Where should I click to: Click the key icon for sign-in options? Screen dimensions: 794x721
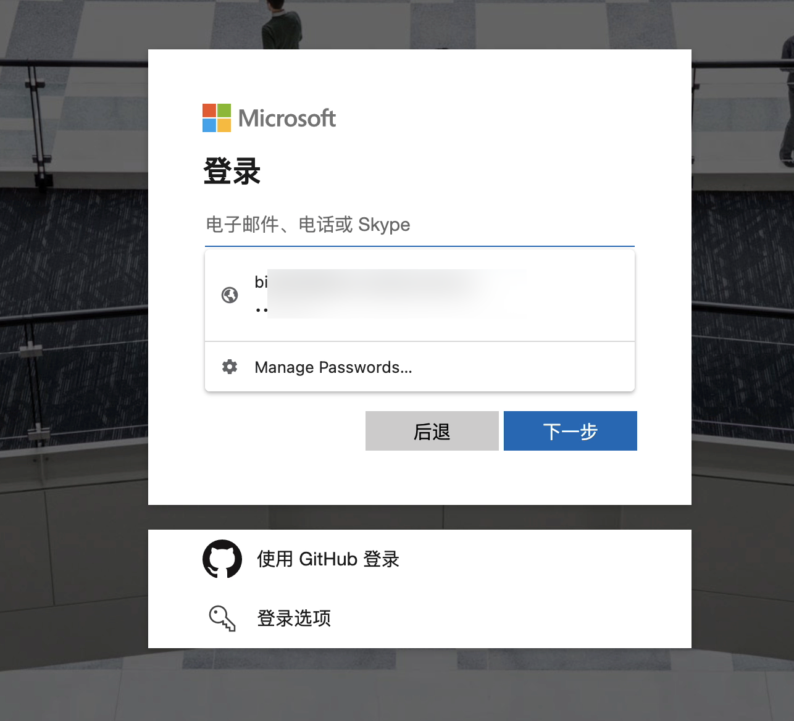[222, 618]
